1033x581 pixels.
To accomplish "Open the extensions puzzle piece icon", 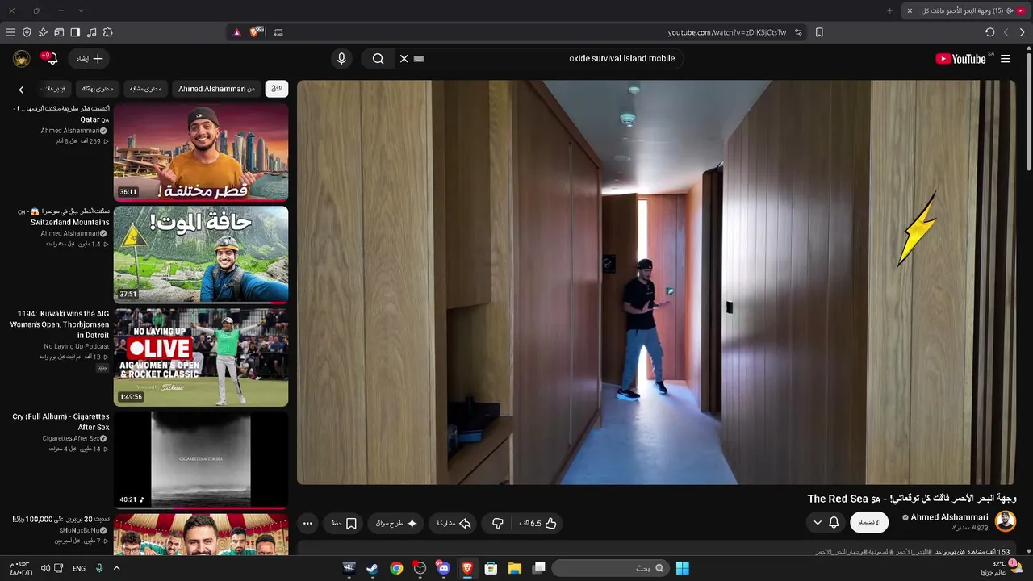I will [107, 32].
